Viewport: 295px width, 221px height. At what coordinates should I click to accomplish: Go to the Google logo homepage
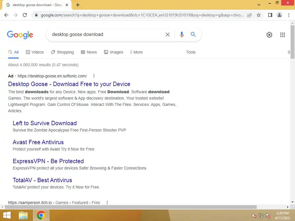(x=20, y=35)
